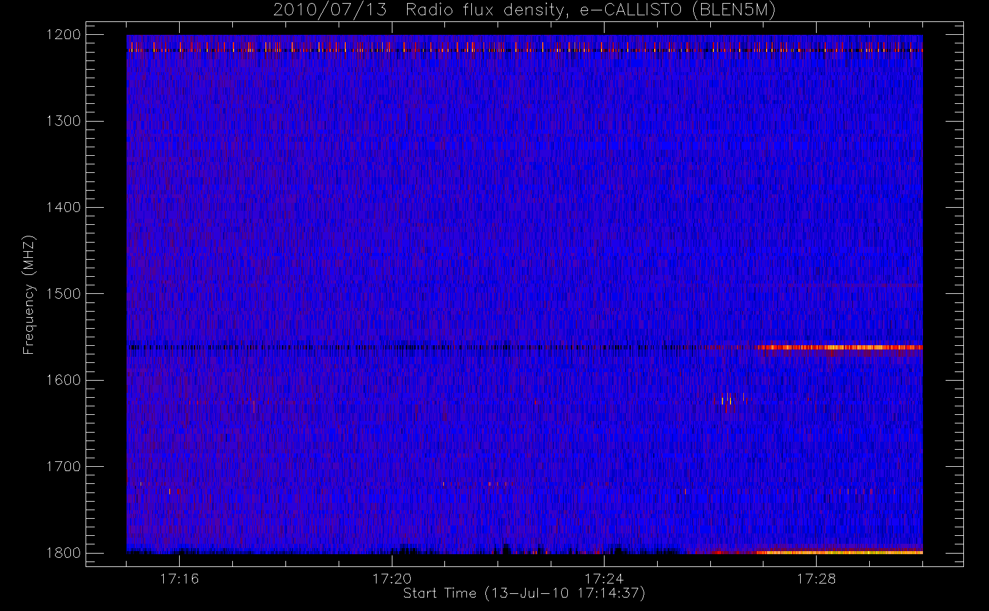Image resolution: width=989 pixels, height=611 pixels.
Task: Click the bright emission band near 1560 MHz
Action: pyautogui.click(x=839, y=347)
